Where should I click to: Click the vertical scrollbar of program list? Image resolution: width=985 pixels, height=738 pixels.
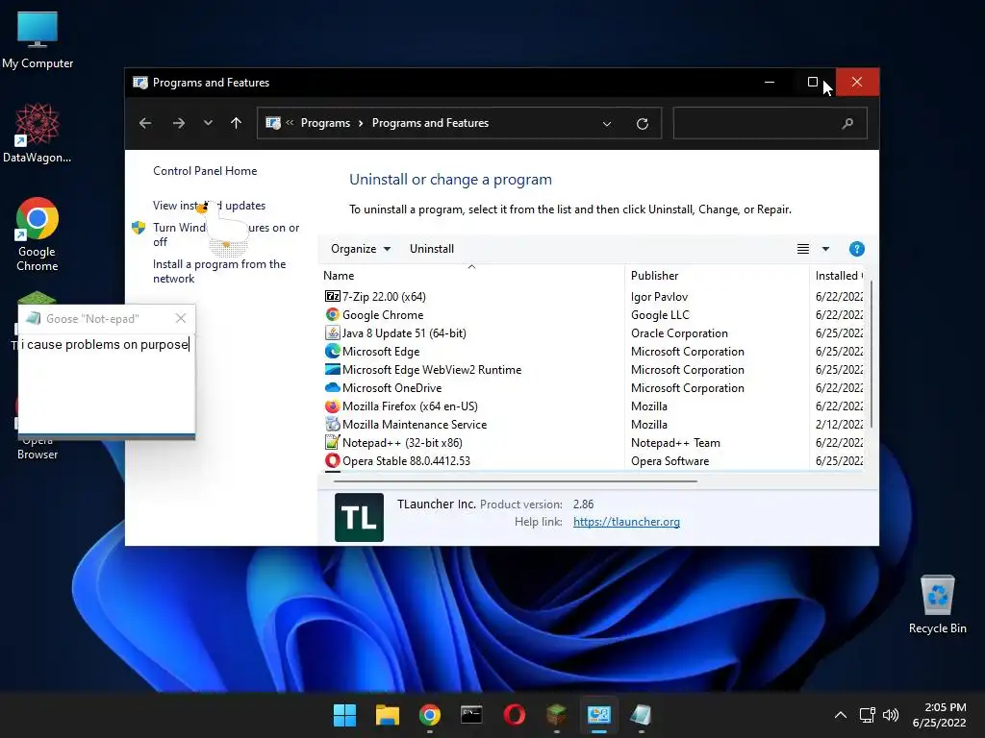click(x=871, y=355)
